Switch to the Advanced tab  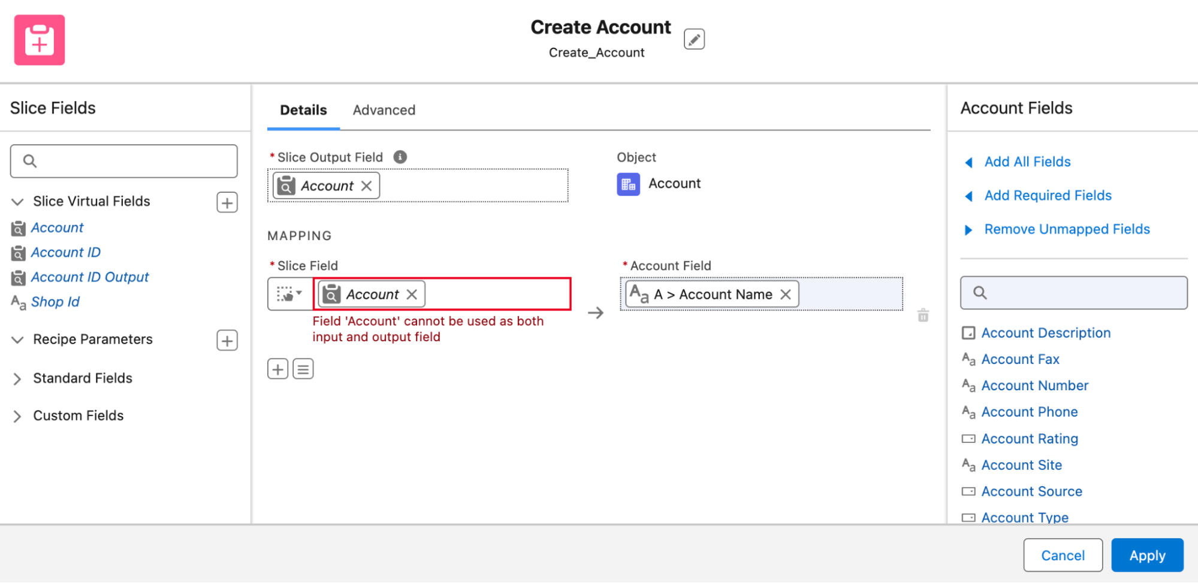point(384,110)
